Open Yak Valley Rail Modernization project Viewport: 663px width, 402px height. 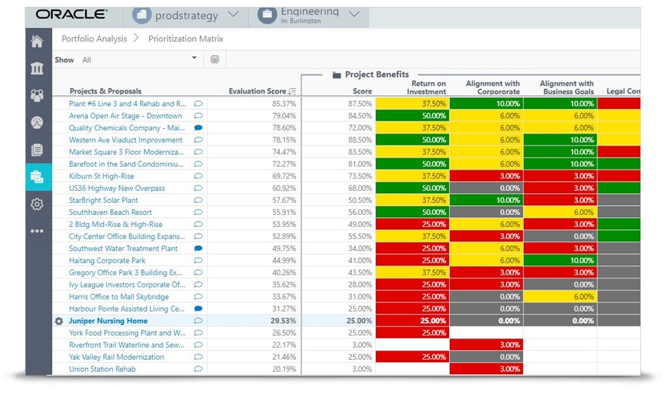[x=116, y=358]
